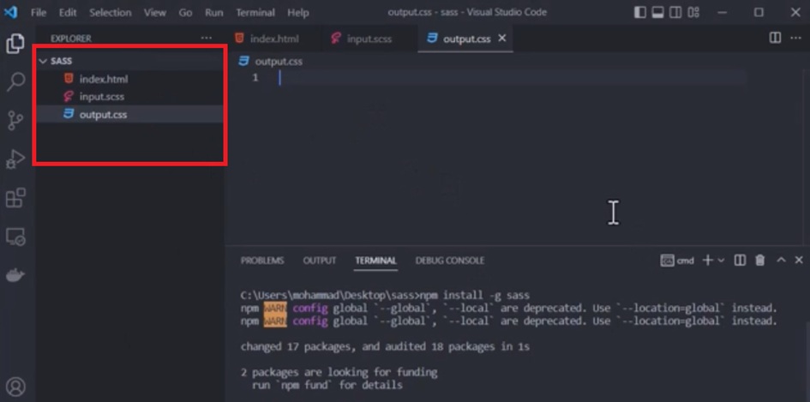Switch to the DEBUG CONSOLE panel tab
Viewport: 810px width, 402px height.
(450, 261)
